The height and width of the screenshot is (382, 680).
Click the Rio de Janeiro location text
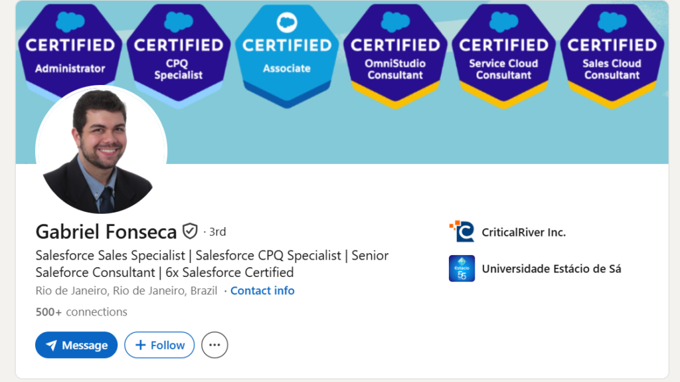126,291
